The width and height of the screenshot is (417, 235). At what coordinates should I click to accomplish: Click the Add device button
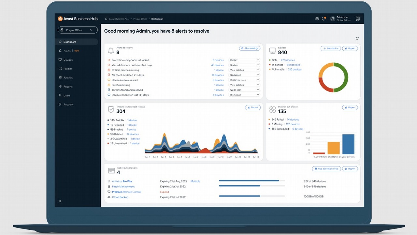331,48
